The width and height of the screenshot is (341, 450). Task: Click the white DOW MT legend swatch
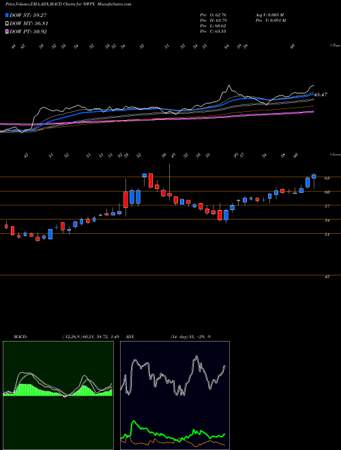pyautogui.click(x=8, y=24)
